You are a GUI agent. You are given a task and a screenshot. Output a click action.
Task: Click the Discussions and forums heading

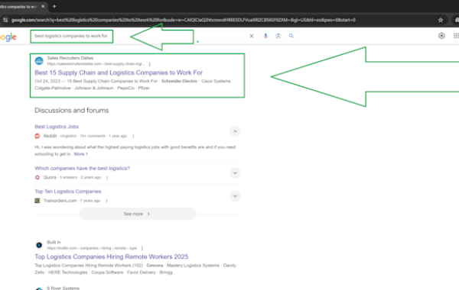click(71, 111)
